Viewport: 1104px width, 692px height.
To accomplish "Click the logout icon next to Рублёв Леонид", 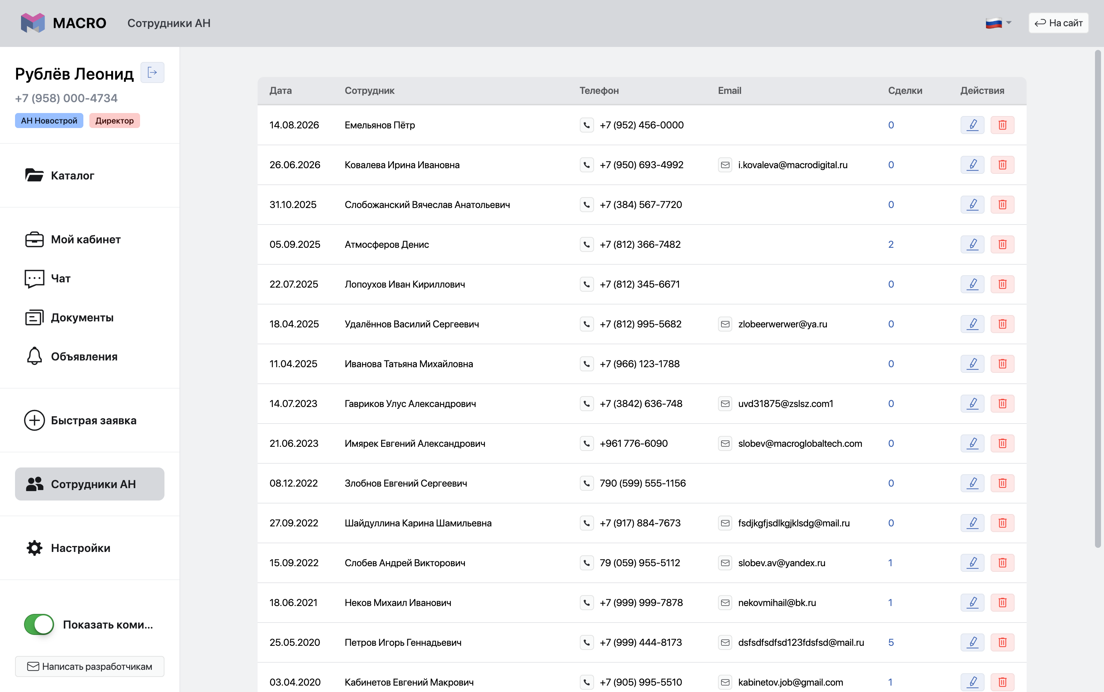I will (x=152, y=73).
